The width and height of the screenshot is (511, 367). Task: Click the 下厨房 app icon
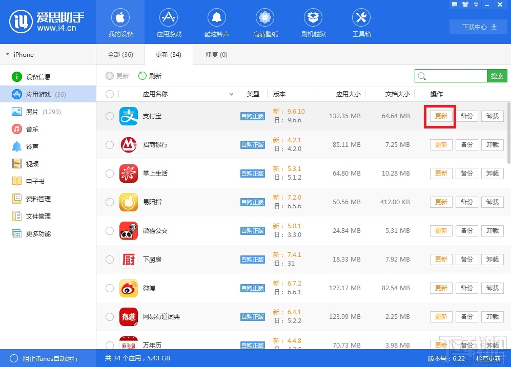click(x=129, y=260)
